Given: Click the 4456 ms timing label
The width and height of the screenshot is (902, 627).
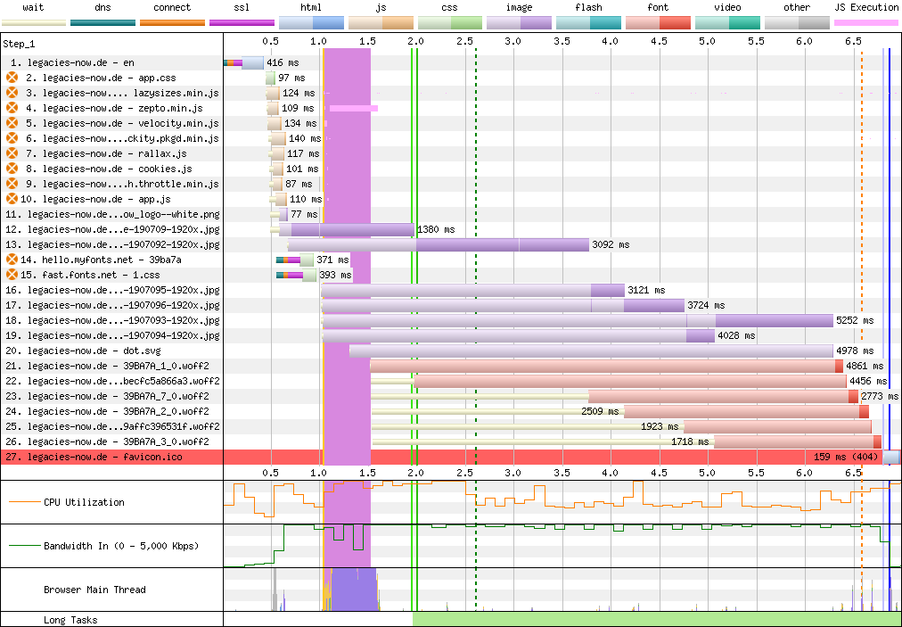Looking at the screenshot, I should 868,381.
